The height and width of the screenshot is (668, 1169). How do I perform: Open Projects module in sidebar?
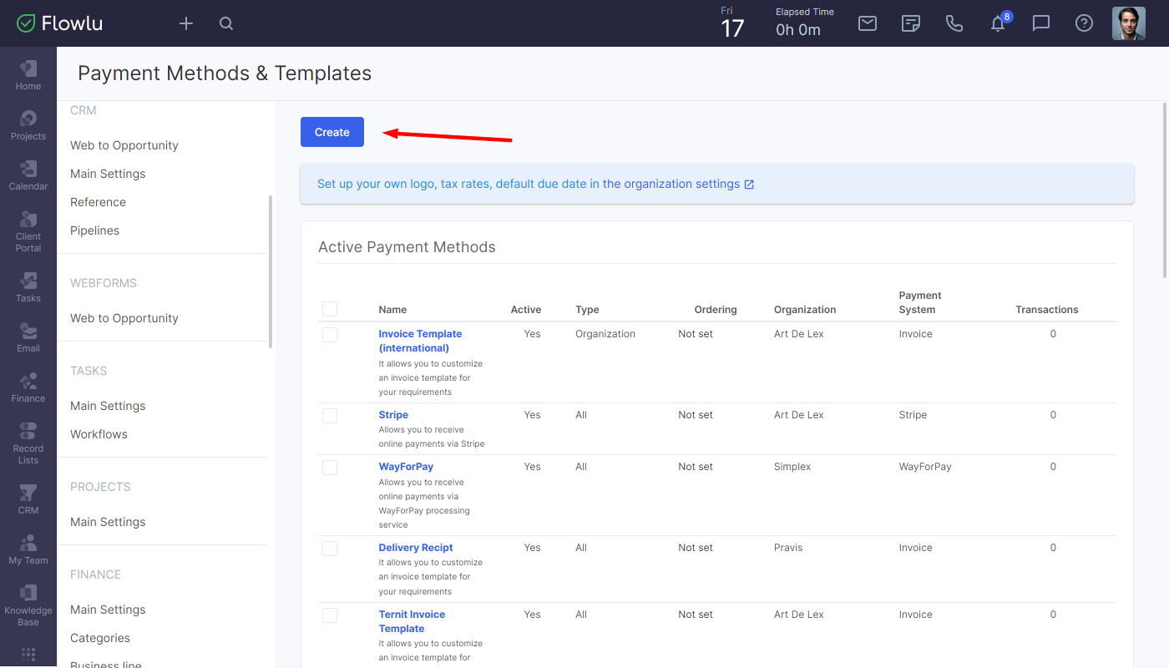pyautogui.click(x=28, y=125)
